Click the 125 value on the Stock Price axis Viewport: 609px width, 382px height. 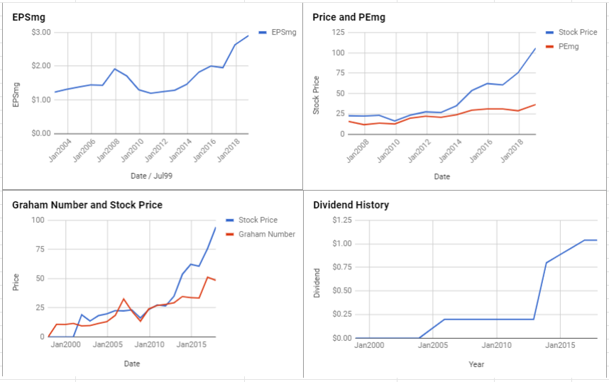point(339,32)
